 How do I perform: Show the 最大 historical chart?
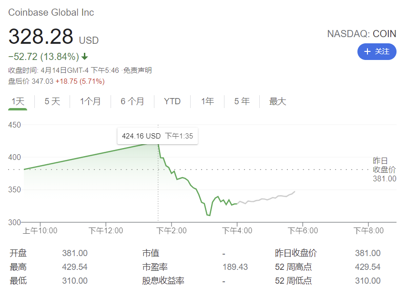tap(277, 101)
